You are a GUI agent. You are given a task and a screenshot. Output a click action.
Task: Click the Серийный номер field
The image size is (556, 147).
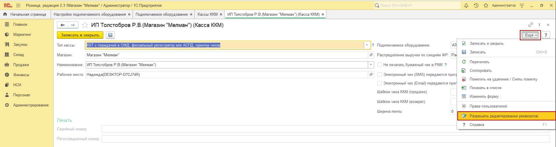(x=326, y=129)
